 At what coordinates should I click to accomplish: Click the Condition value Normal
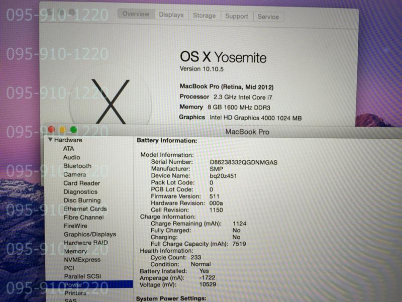tap(200, 264)
